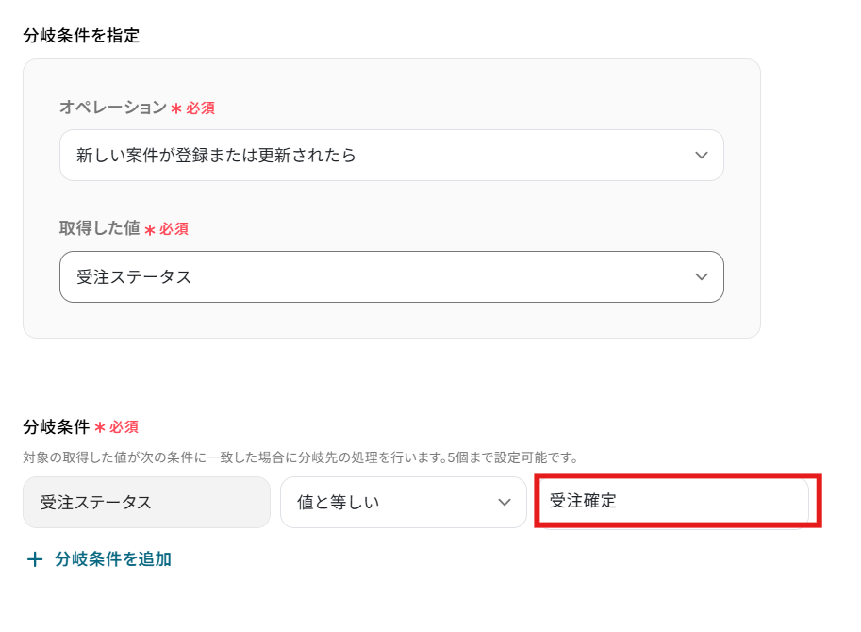Click the plus icon next to 分岐条件を追加
Image resolution: width=861 pixels, height=632 pixels.
pos(35,559)
